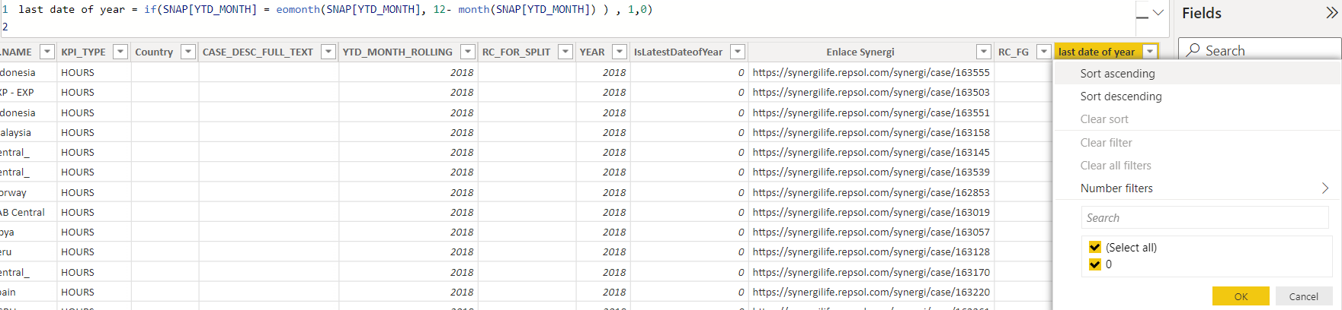Click the search magnifier icon in Fields
The height and width of the screenshot is (310, 1342).
(x=1193, y=50)
